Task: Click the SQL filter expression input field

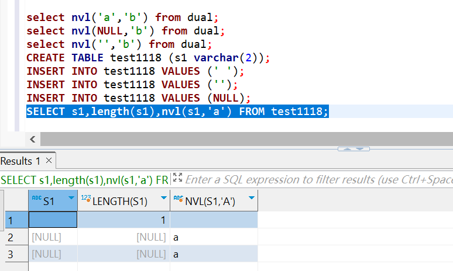Action: [316, 179]
